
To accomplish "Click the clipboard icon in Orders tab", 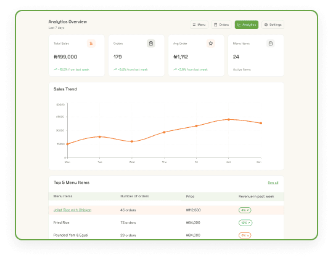I will [x=216, y=25].
